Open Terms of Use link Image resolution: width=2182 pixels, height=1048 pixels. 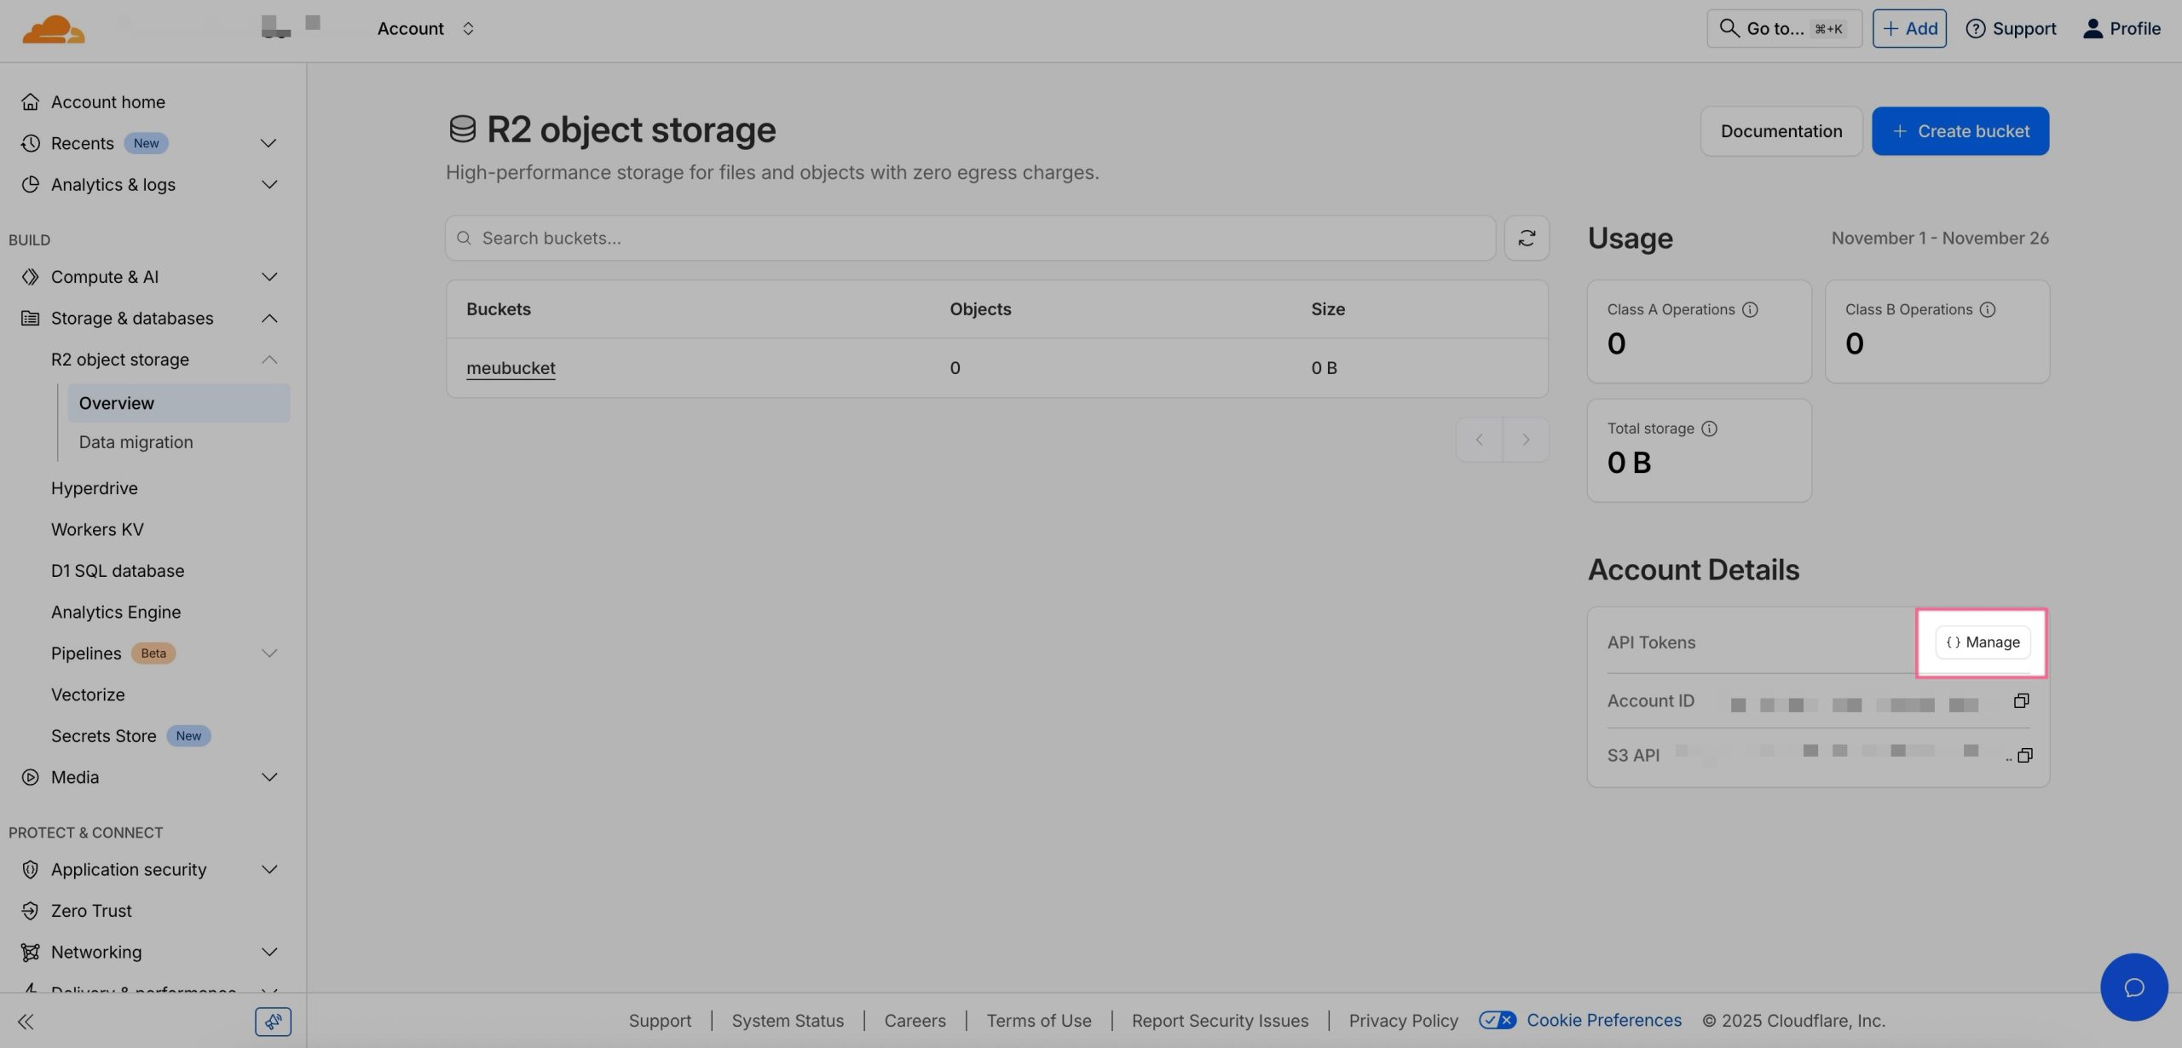(1039, 1021)
